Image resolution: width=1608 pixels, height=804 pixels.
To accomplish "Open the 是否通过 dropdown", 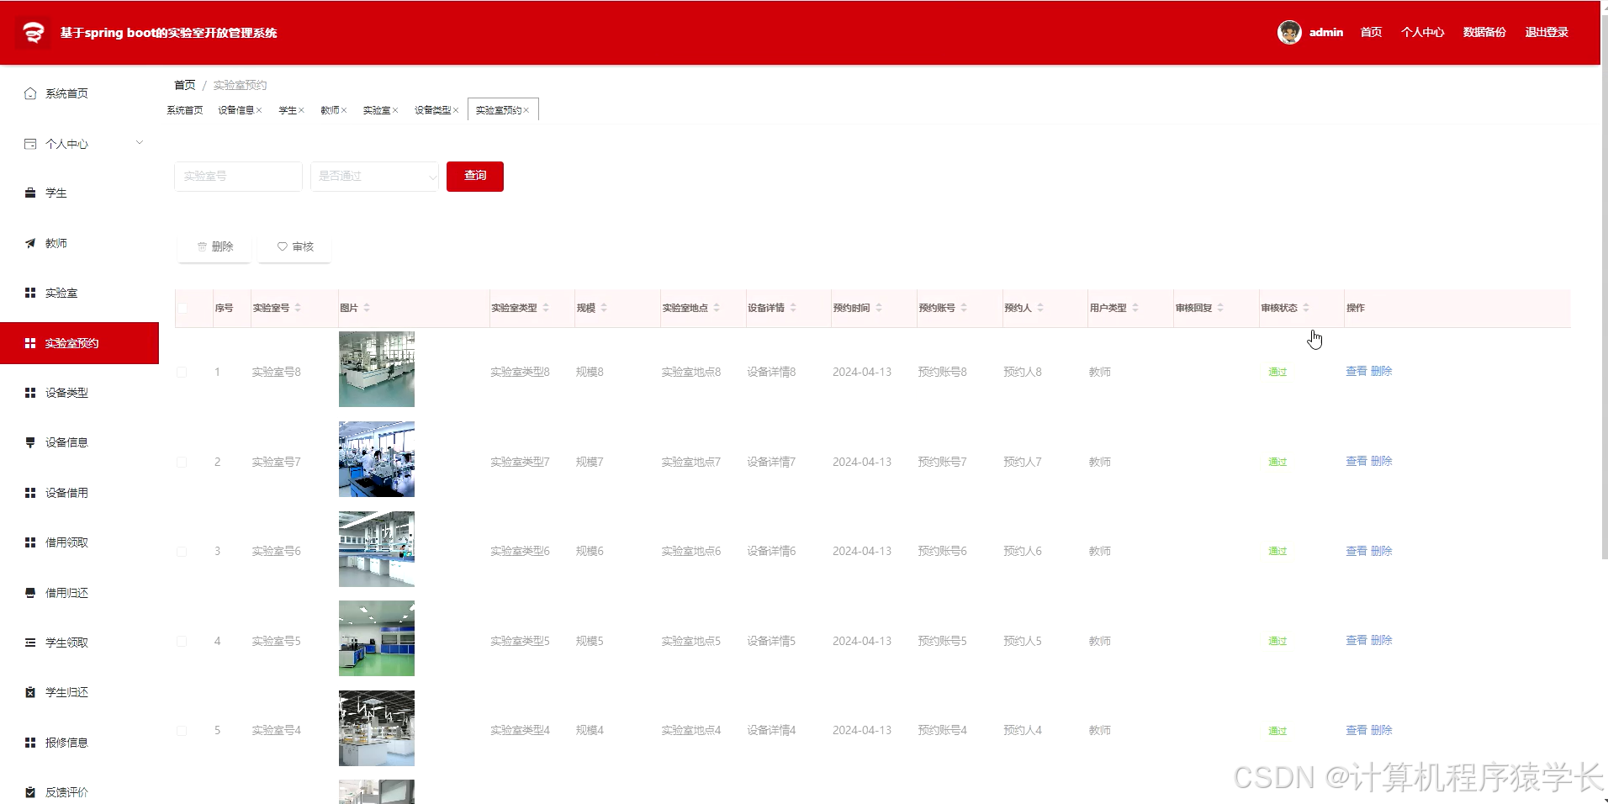I will point(374,176).
